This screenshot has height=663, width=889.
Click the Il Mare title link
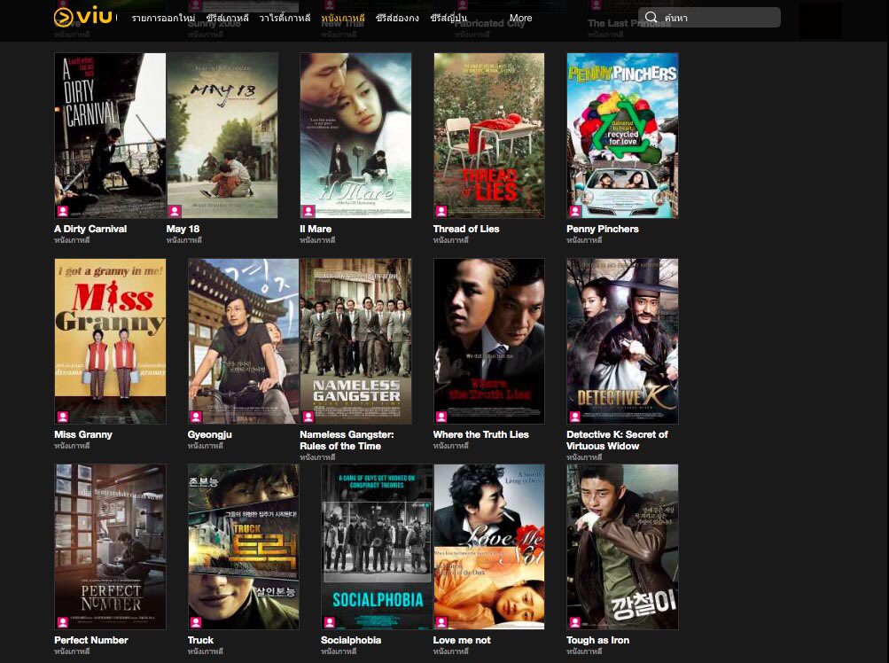tap(316, 229)
